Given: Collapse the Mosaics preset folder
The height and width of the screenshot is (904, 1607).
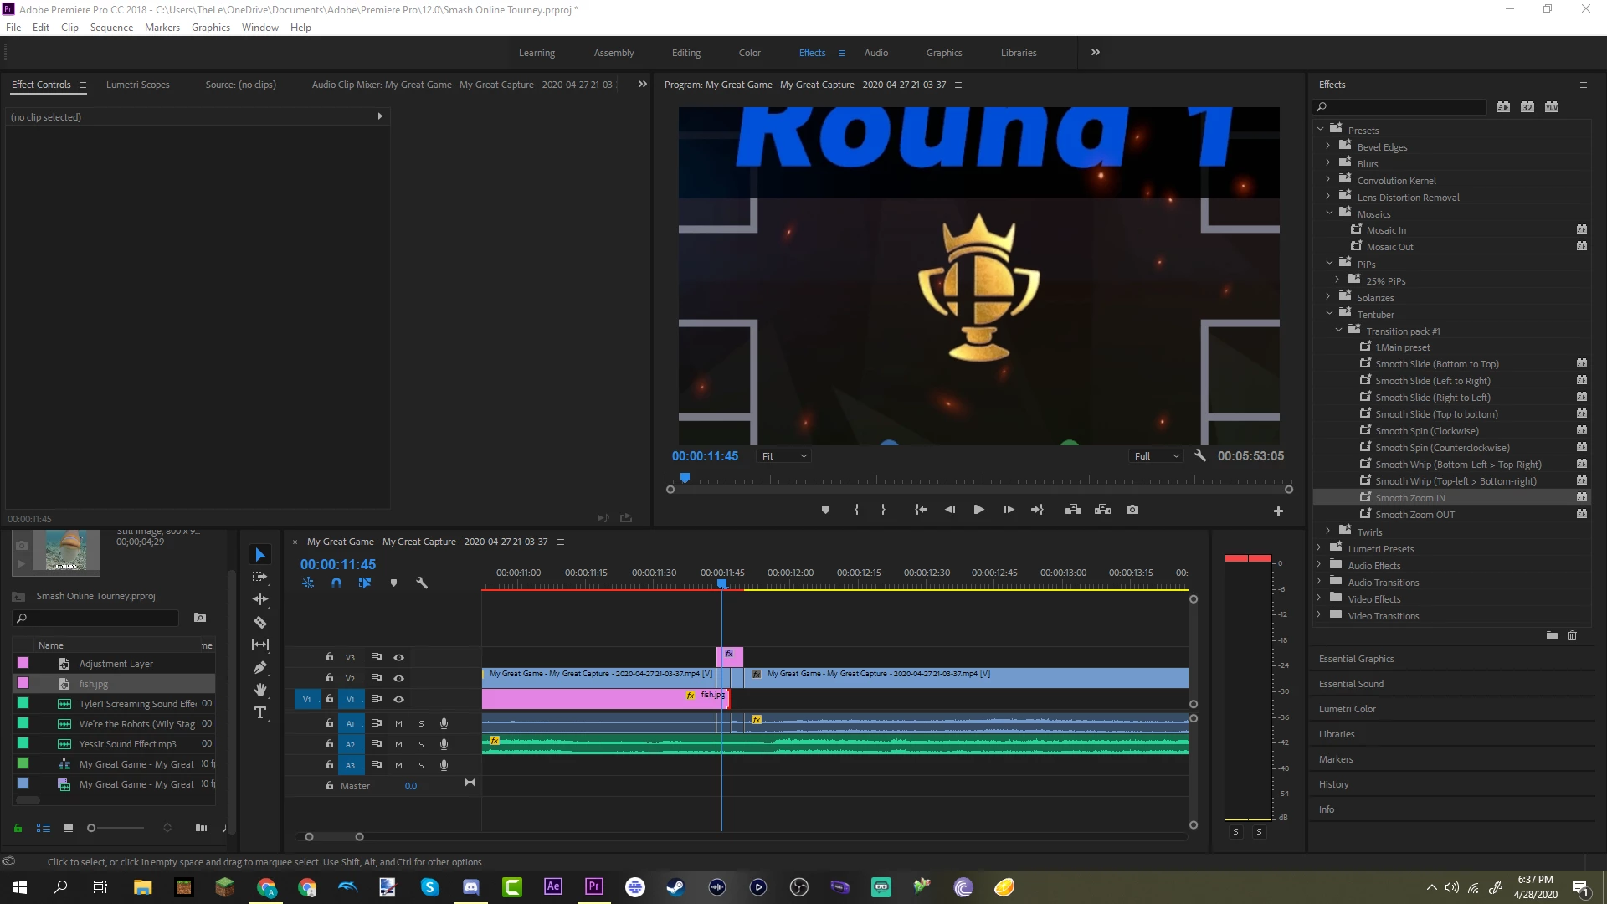Looking at the screenshot, I should click(1329, 213).
